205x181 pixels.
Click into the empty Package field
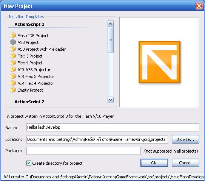(83, 151)
